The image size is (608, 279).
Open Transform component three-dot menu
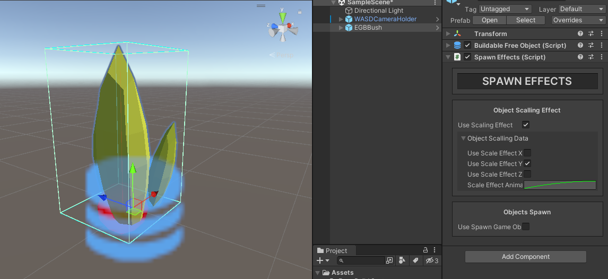click(602, 34)
